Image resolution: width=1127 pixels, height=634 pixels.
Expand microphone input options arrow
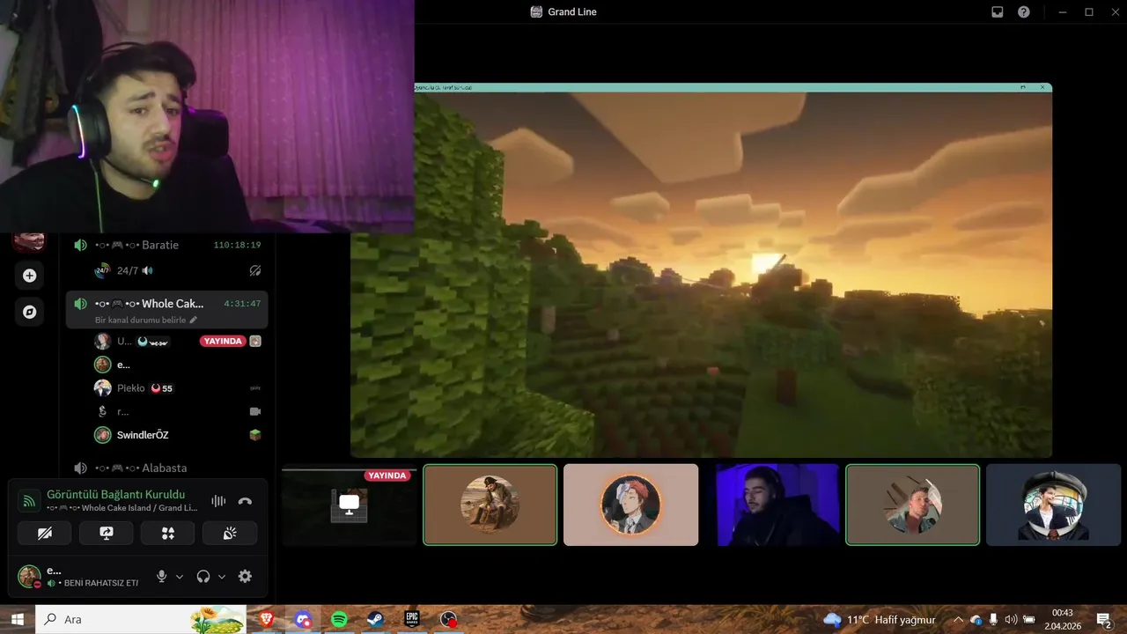(180, 577)
